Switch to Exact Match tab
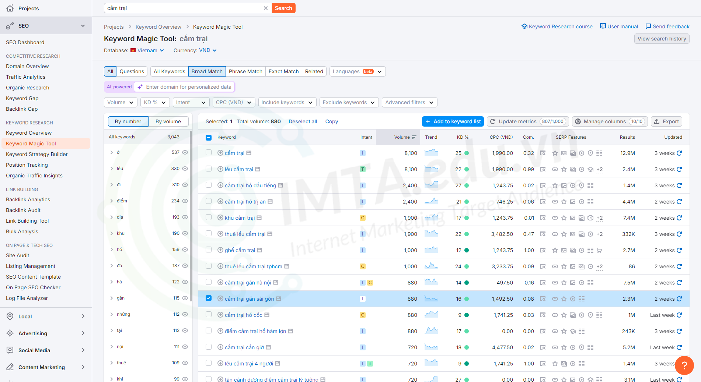 point(284,71)
